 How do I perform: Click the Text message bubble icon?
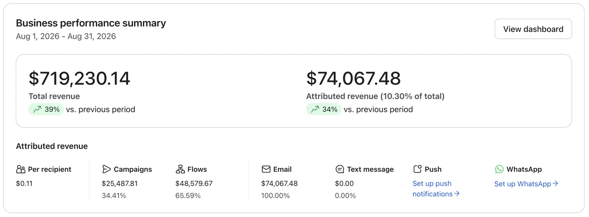point(340,169)
